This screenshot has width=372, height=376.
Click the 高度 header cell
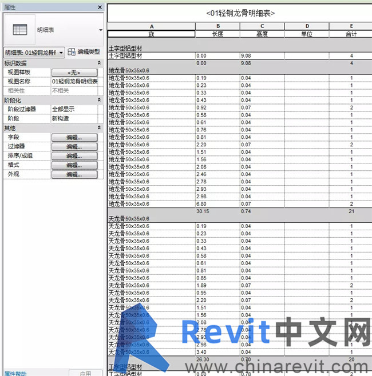(262, 34)
